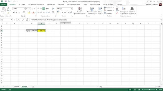Click the Increase Indent icon

(49, 12)
